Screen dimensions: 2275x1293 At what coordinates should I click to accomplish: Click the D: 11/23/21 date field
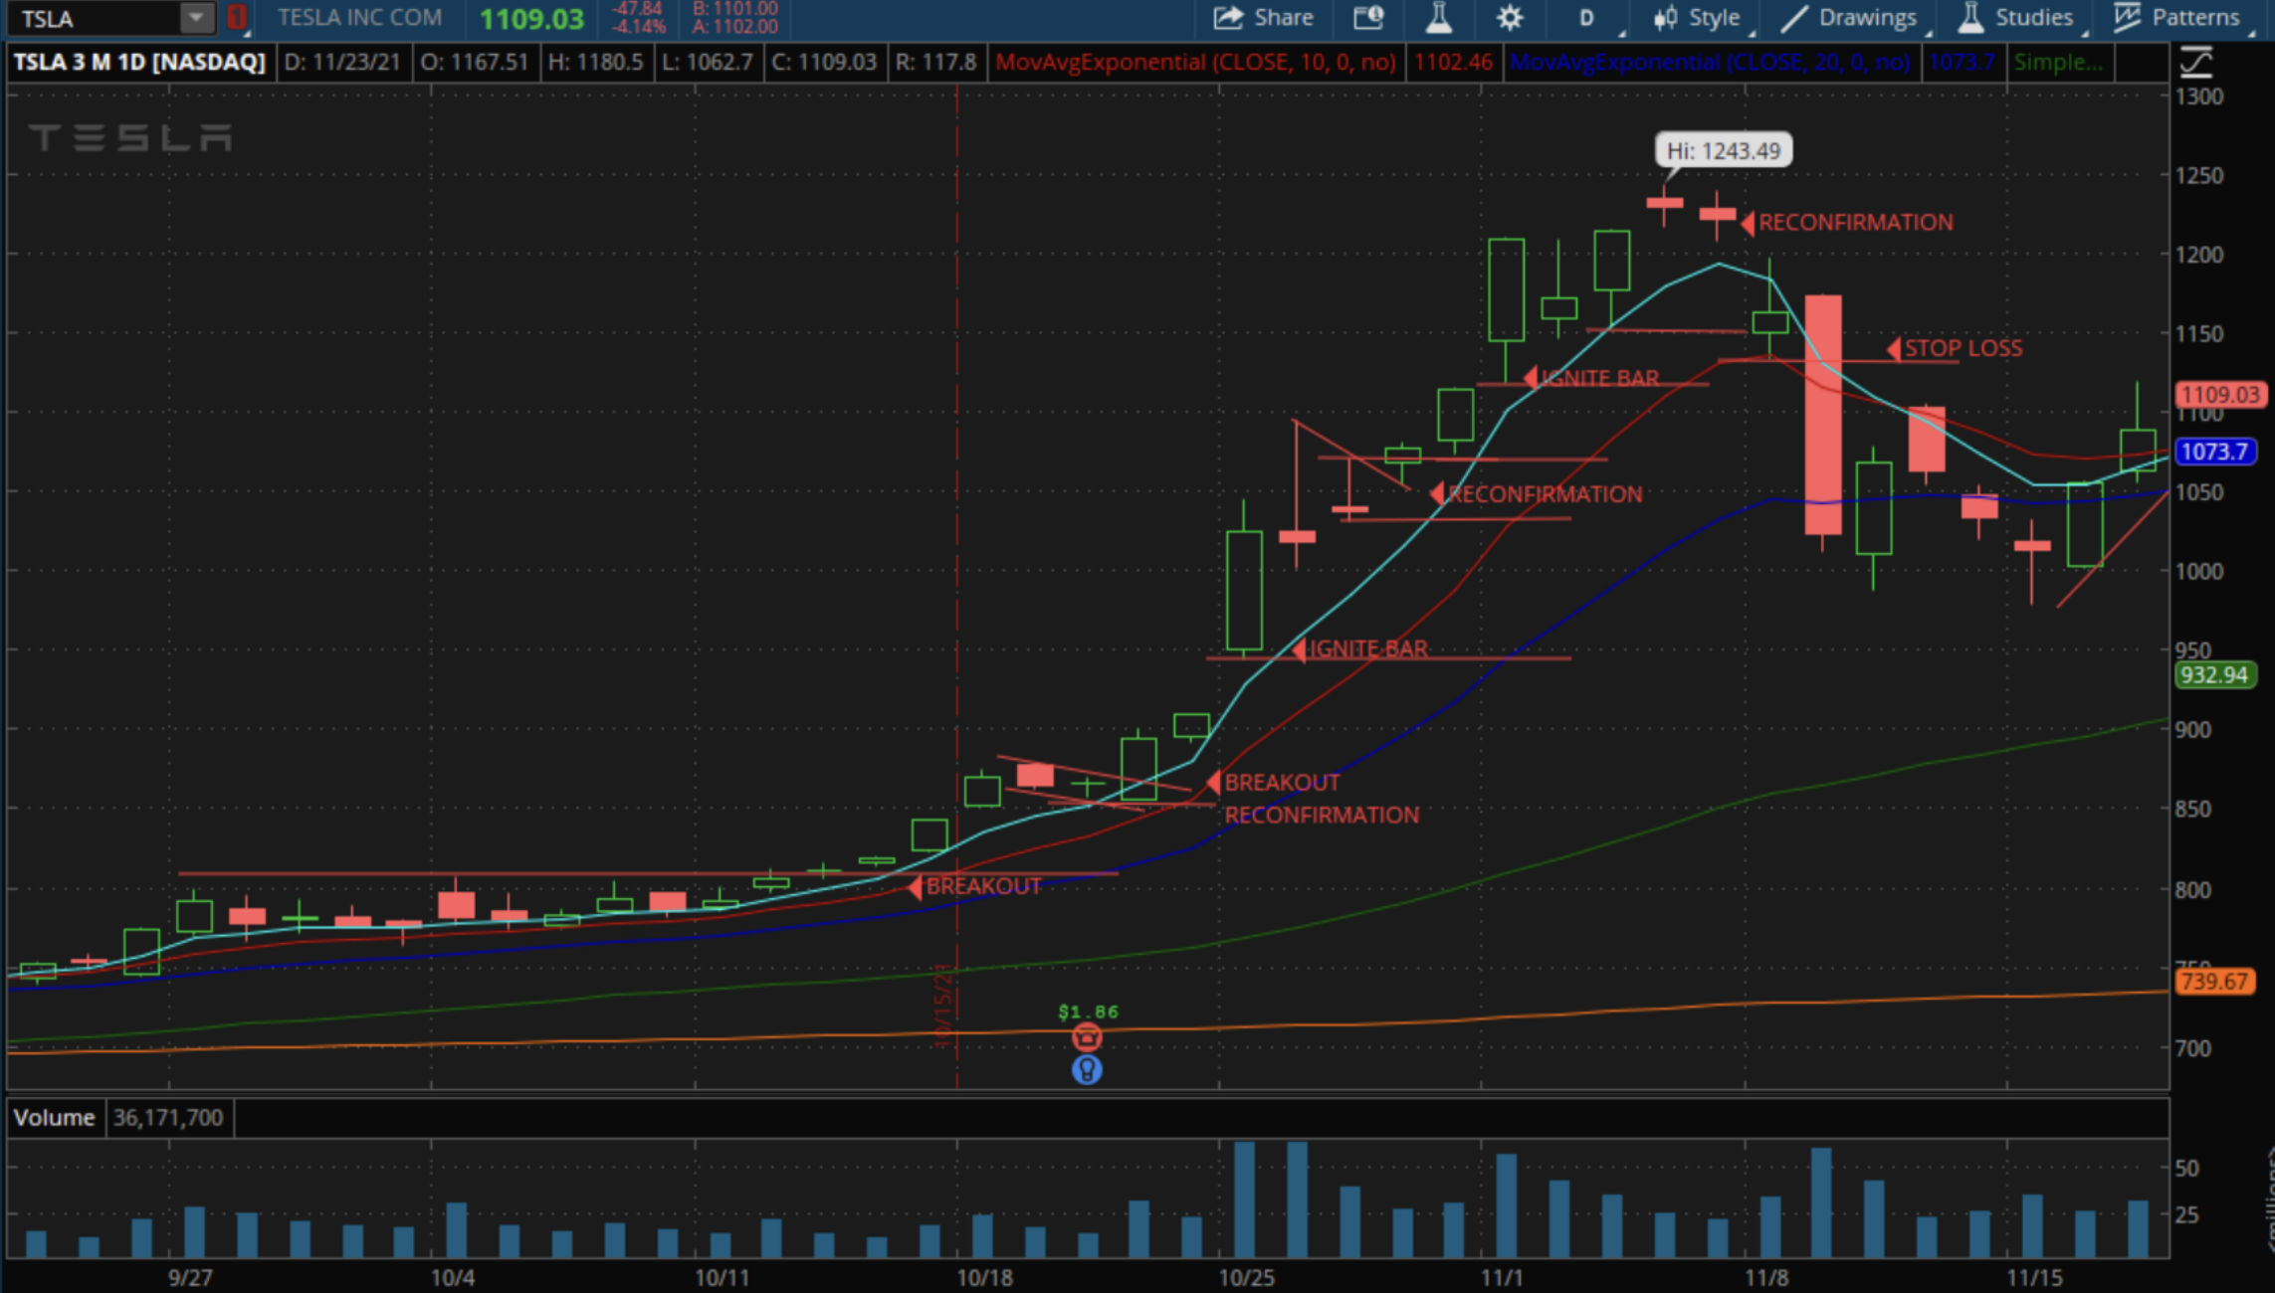[x=341, y=62]
